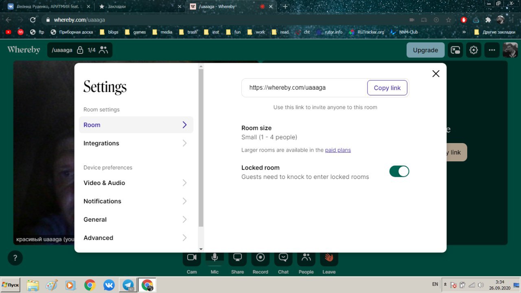This screenshot has height=293, width=521.
Task: Click the EN language indicator
Action: [x=435, y=284]
